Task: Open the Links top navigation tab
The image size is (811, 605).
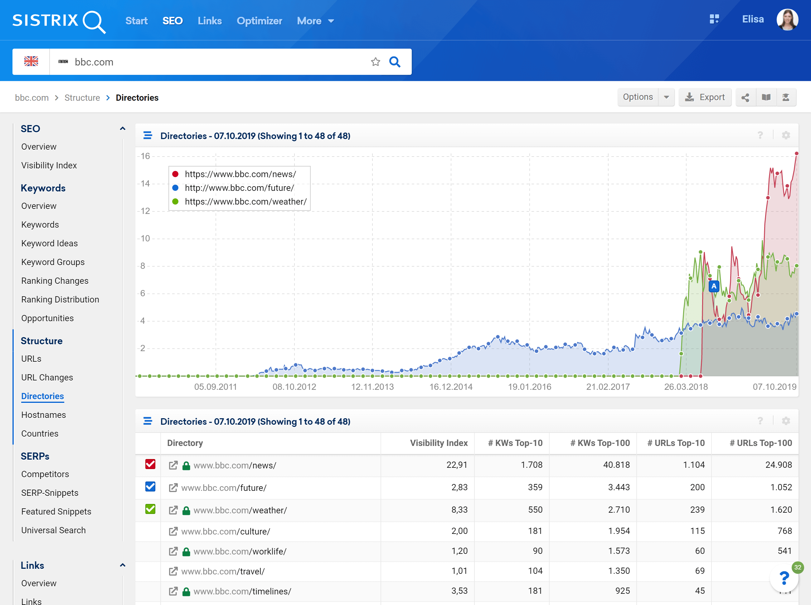Action: 210,21
